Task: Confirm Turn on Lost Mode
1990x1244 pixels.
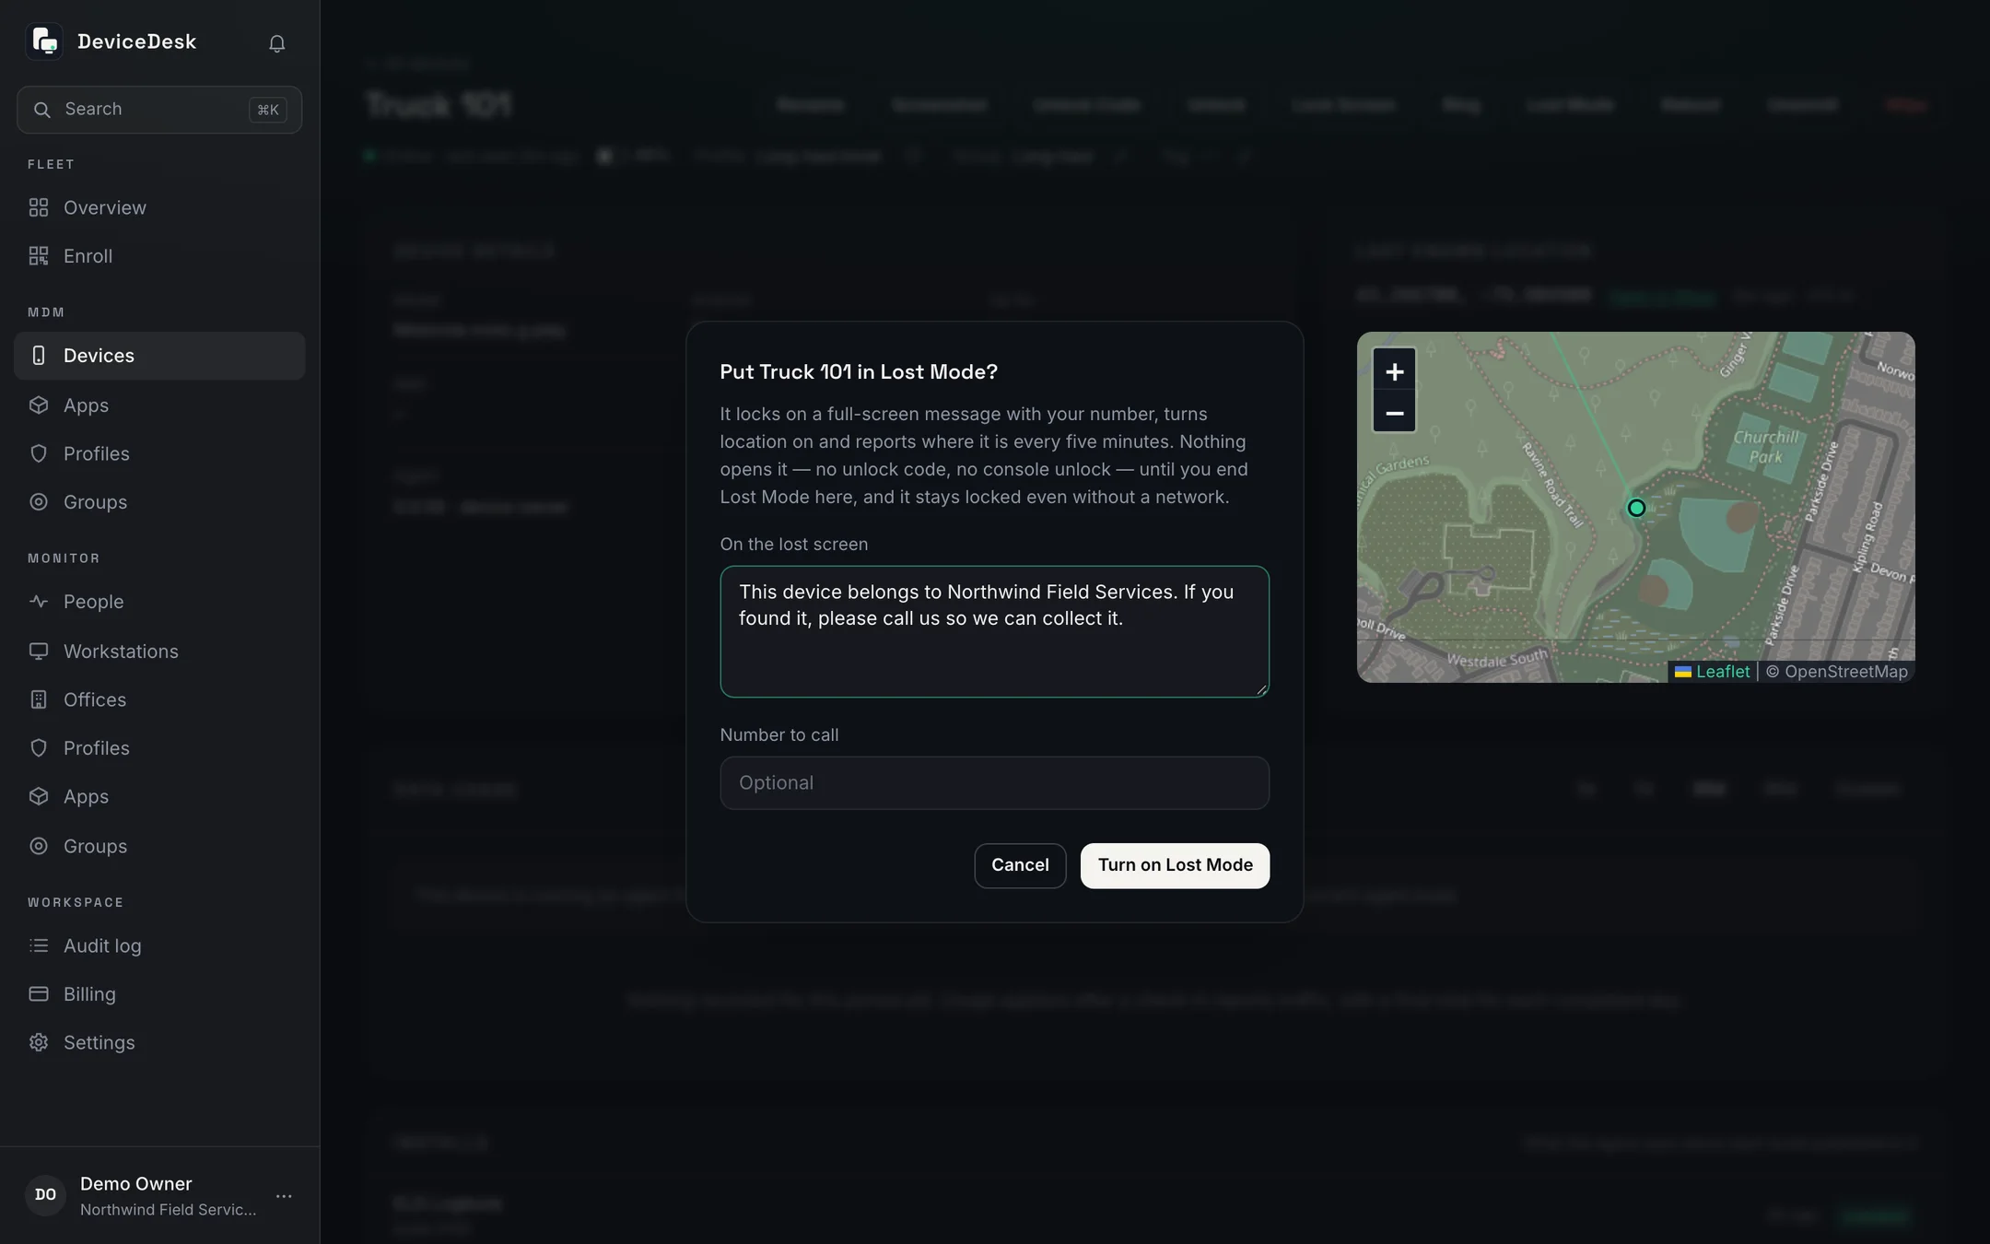Action: (1175, 865)
